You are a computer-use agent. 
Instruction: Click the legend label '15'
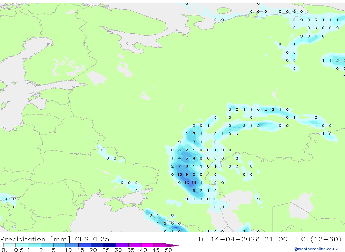pyautogui.click(x=81, y=250)
